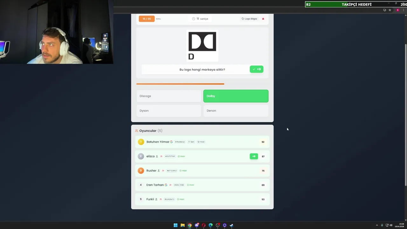Click the clock icon beside 11 saniye
This screenshot has height=229, width=407.
coord(194,19)
